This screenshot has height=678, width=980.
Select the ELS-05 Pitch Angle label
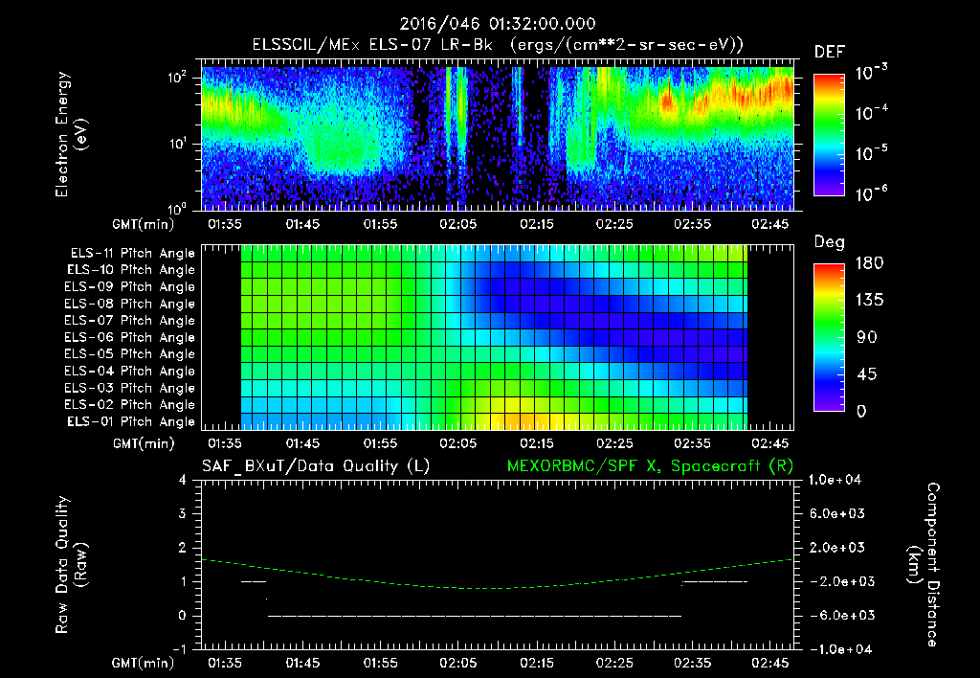click(x=130, y=354)
